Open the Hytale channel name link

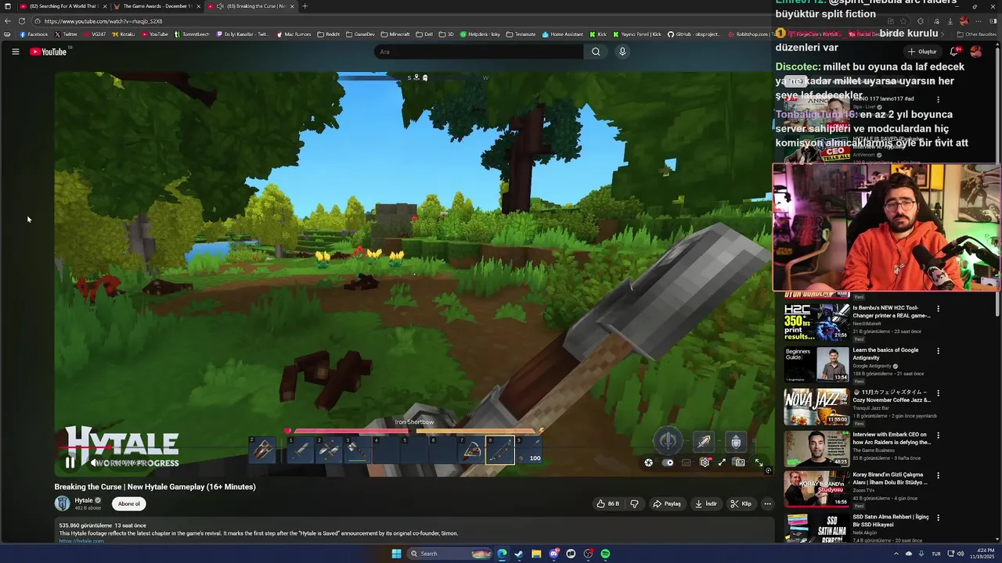click(x=84, y=500)
